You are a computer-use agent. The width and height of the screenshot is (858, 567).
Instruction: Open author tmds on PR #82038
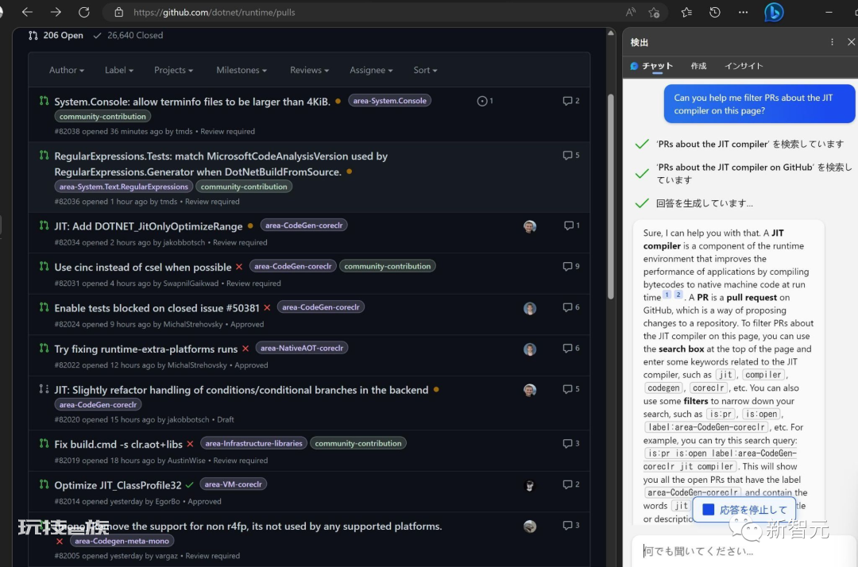coord(184,132)
